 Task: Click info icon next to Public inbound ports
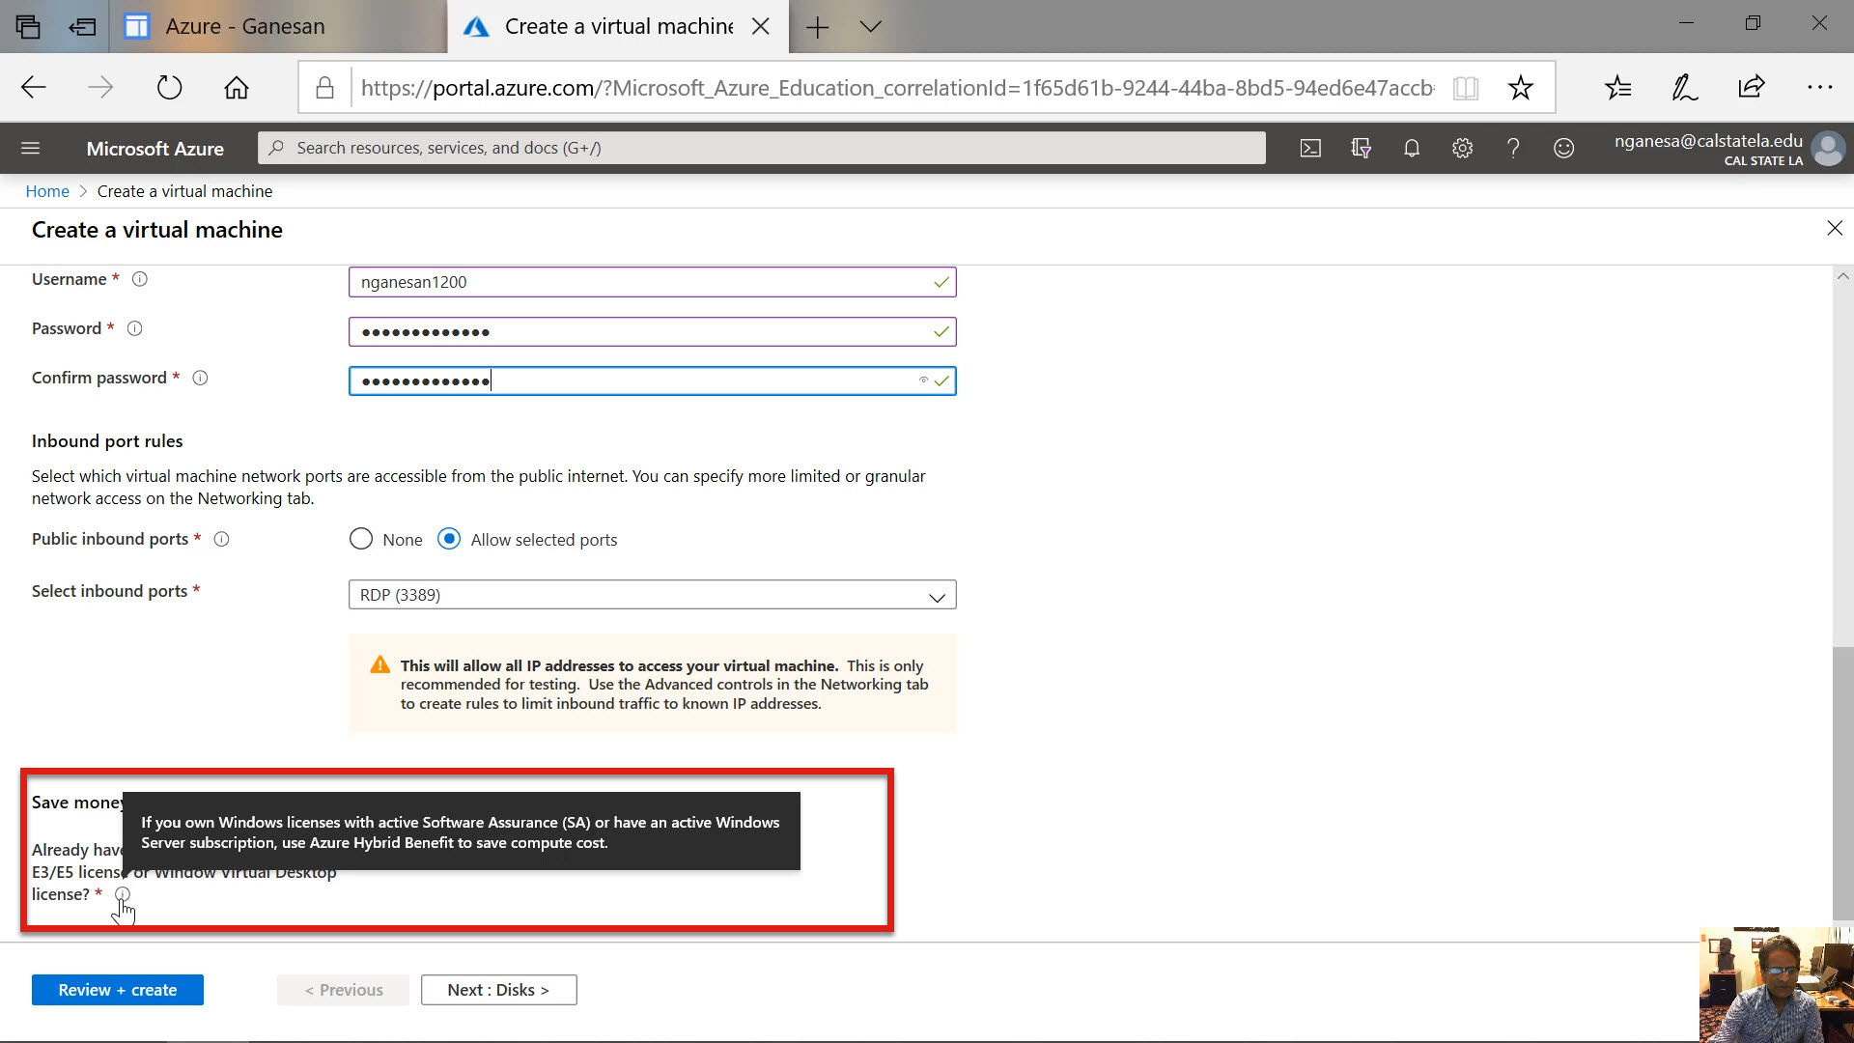(x=221, y=539)
